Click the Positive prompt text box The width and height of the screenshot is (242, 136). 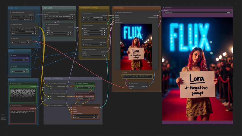click(x=23, y=96)
